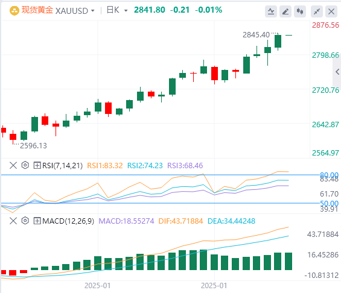Expand the right side panel chevron
Viewport: 341px width, 293px height.
337,72
